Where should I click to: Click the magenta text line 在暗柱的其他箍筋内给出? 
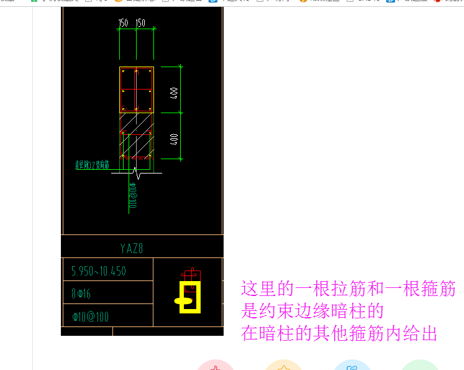[x=339, y=333]
